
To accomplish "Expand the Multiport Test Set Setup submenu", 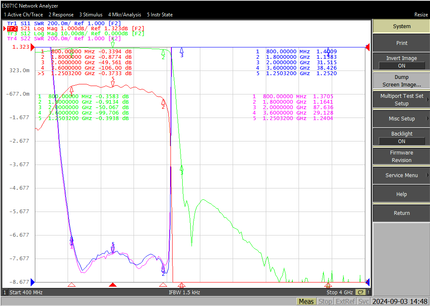I will tap(401, 100).
